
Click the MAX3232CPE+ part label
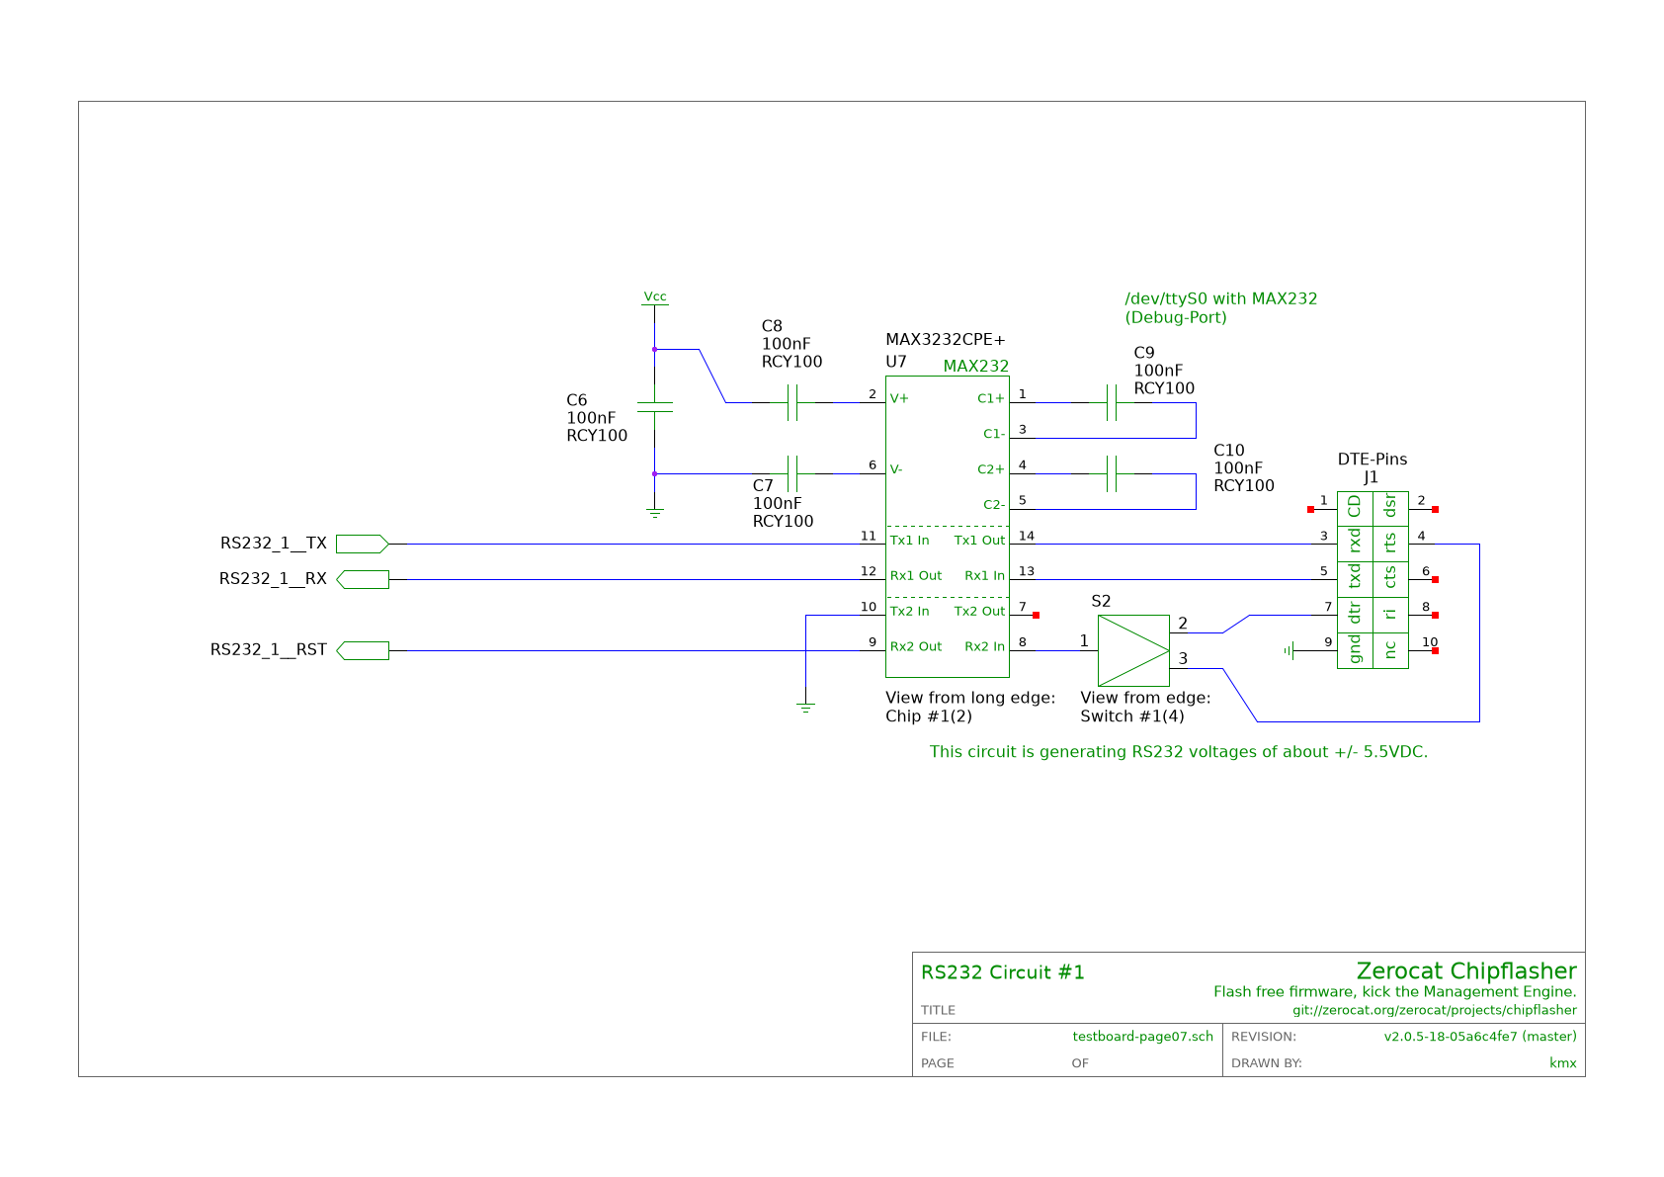coord(945,340)
